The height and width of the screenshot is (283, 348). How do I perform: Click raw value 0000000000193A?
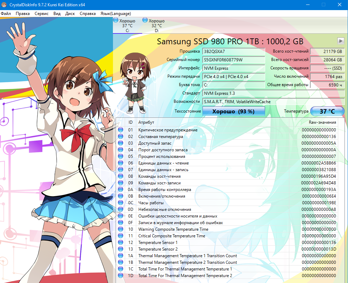pyautogui.click(x=319, y=190)
